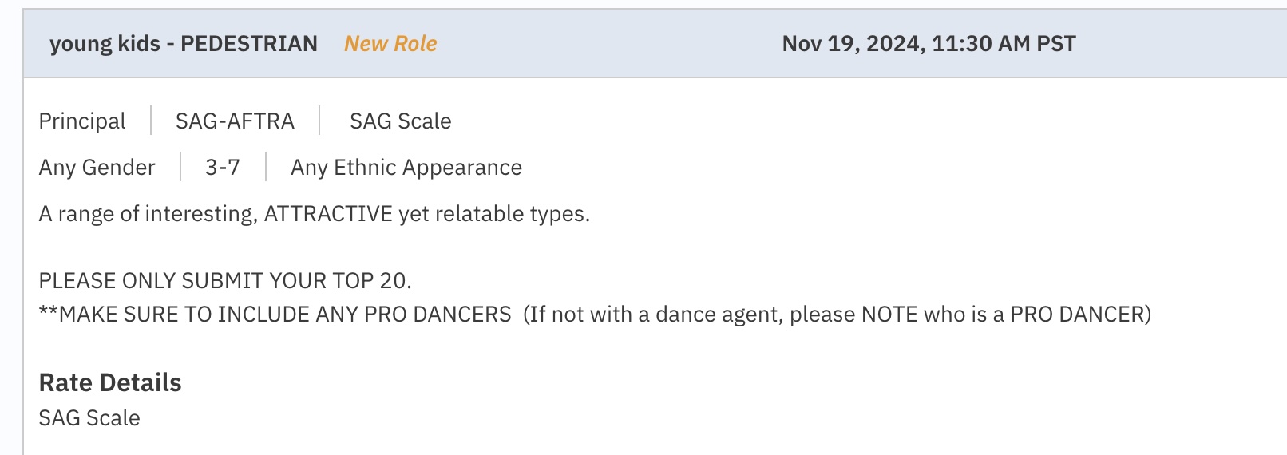Click the "(If not with a dance agent" note
This screenshot has width=1287, height=455.
point(653,315)
